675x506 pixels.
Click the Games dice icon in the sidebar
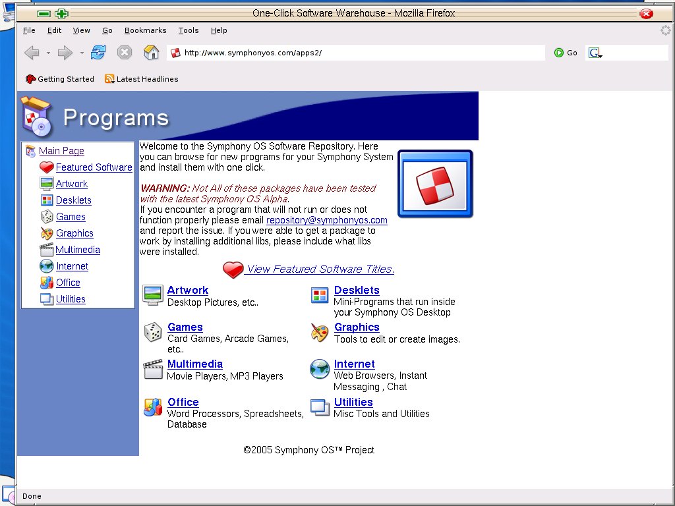coord(47,217)
